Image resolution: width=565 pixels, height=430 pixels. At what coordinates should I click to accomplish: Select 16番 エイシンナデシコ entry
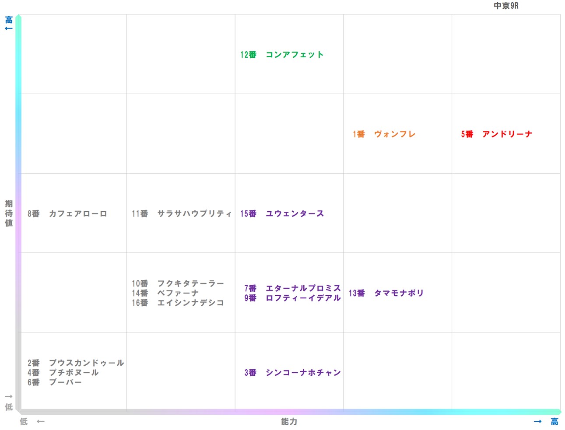click(178, 302)
